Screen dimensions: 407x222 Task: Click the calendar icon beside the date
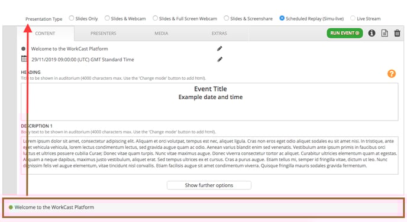(24, 59)
